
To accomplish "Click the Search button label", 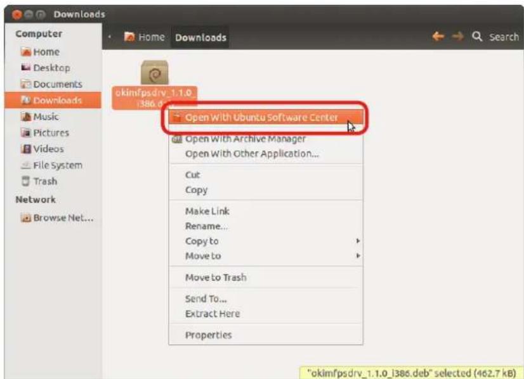I will [x=504, y=36].
